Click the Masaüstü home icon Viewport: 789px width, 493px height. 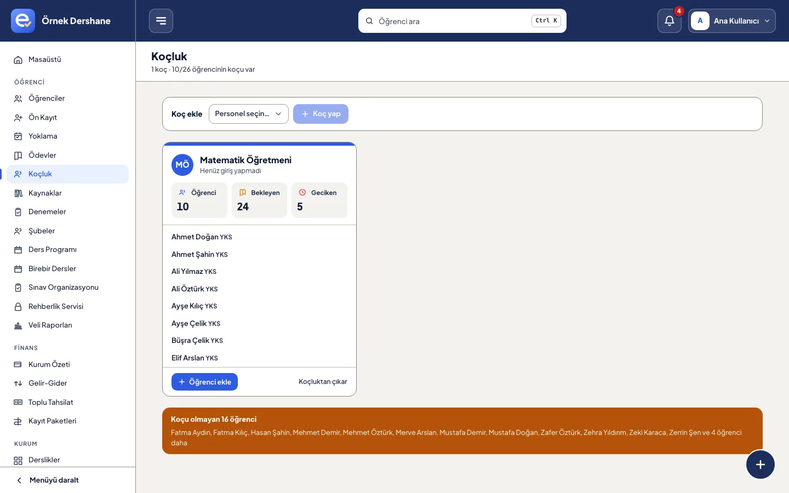pyautogui.click(x=18, y=60)
